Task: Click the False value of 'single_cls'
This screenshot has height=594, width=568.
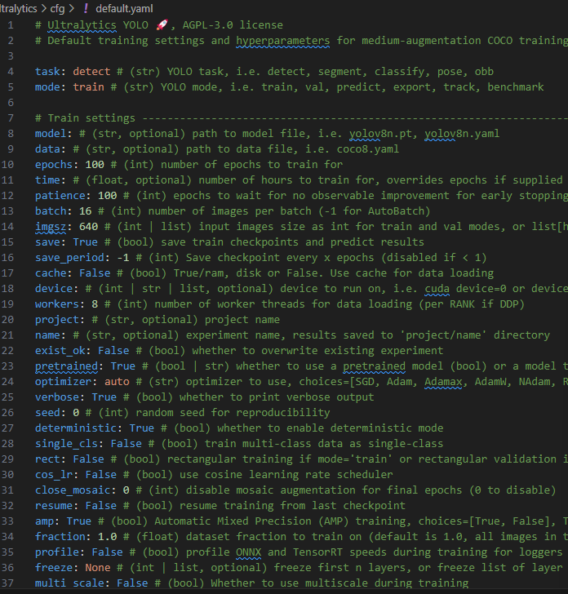Action: tap(126, 445)
